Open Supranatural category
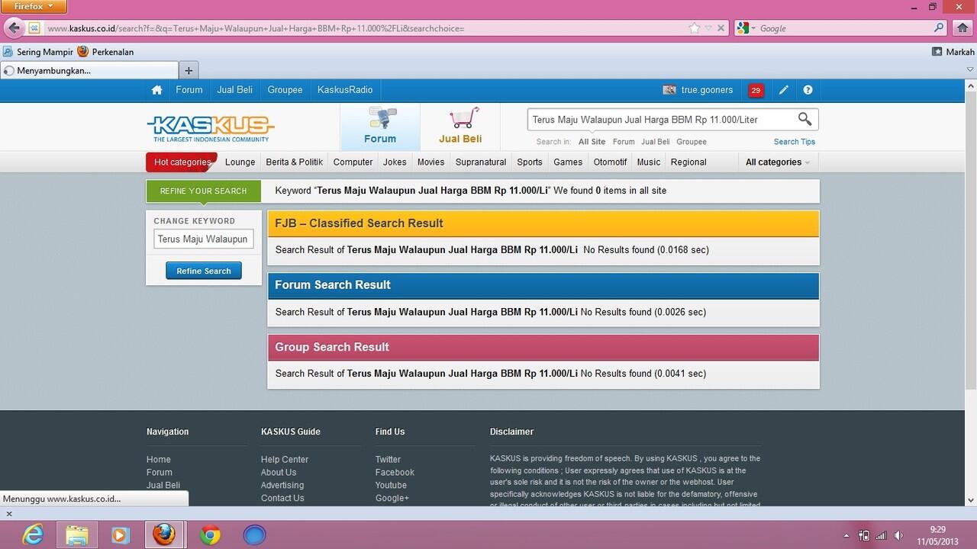The image size is (977, 549). tap(481, 162)
